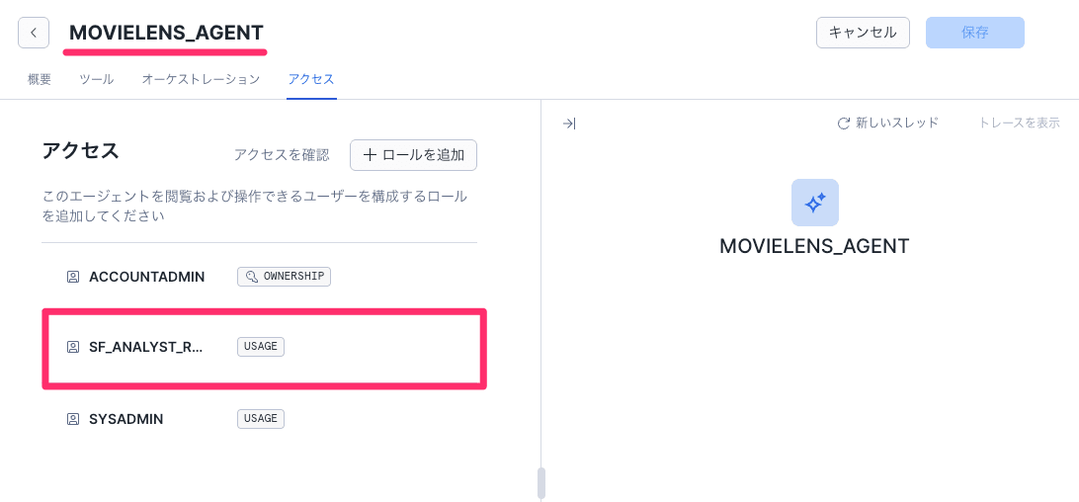This screenshot has height=502, width=1079.
Task: Click the アクセスを確認 link
Action: click(x=282, y=155)
